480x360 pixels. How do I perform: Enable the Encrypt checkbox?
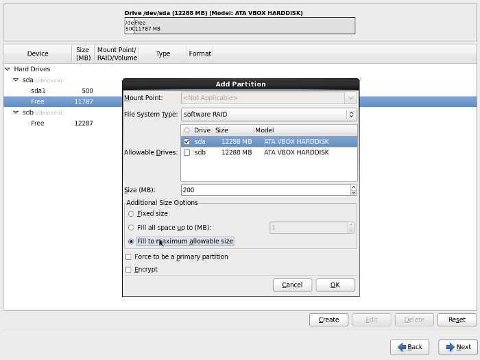(128, 269)
